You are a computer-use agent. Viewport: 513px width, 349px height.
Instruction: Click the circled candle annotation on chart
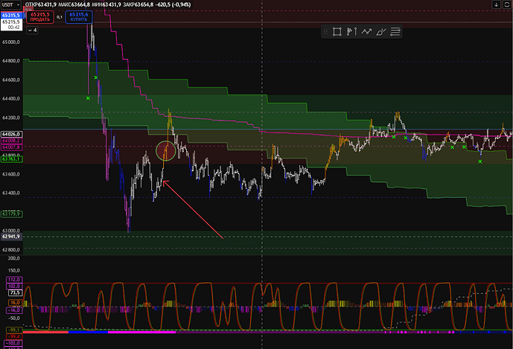tap(167, 150)
